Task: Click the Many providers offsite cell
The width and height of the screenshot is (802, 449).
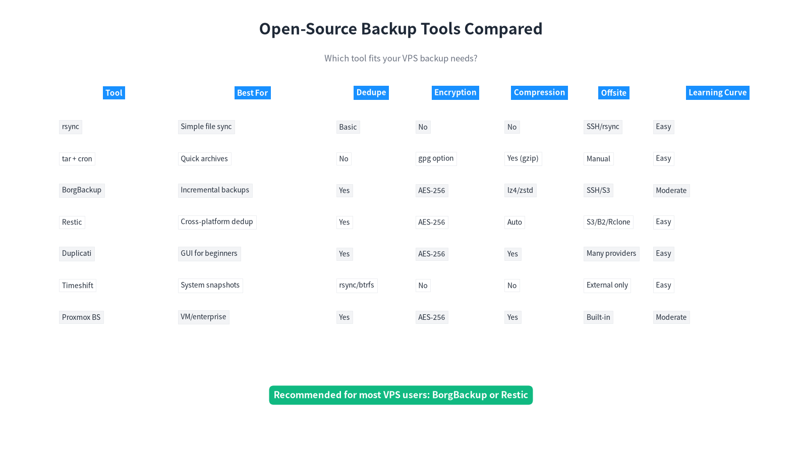Action: pos(611,253)
